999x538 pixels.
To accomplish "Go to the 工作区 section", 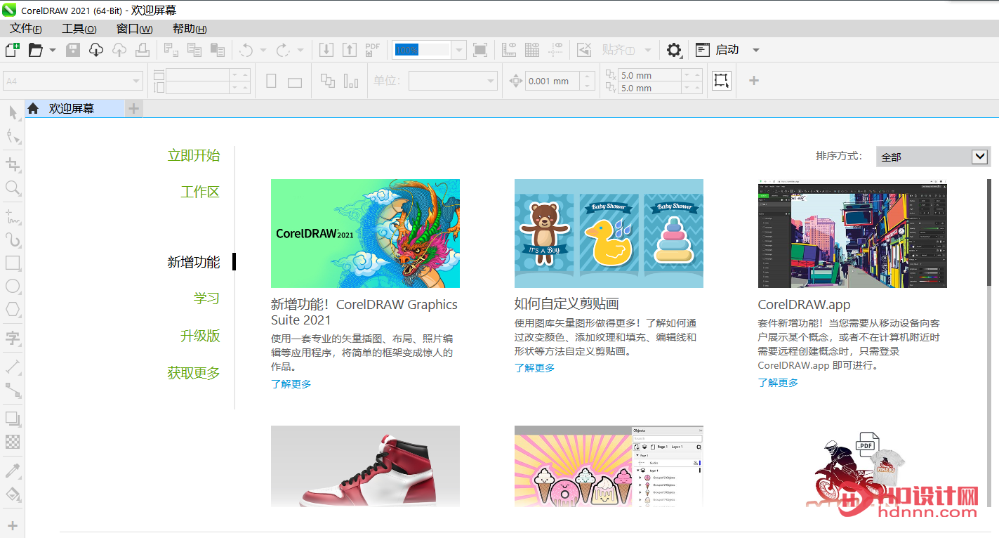I will (x=200, y=192).
